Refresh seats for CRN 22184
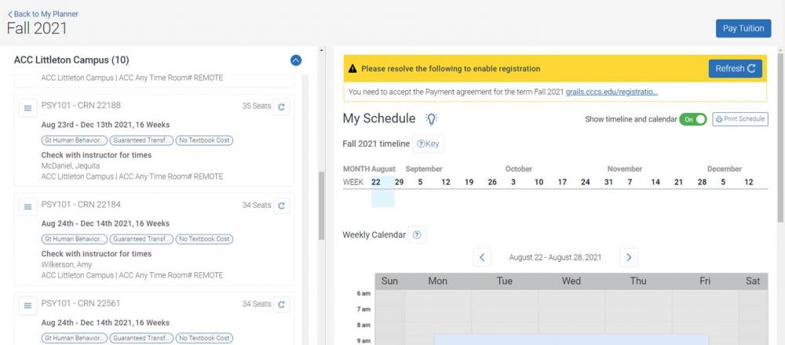785x345 pixels. [281, 205]
